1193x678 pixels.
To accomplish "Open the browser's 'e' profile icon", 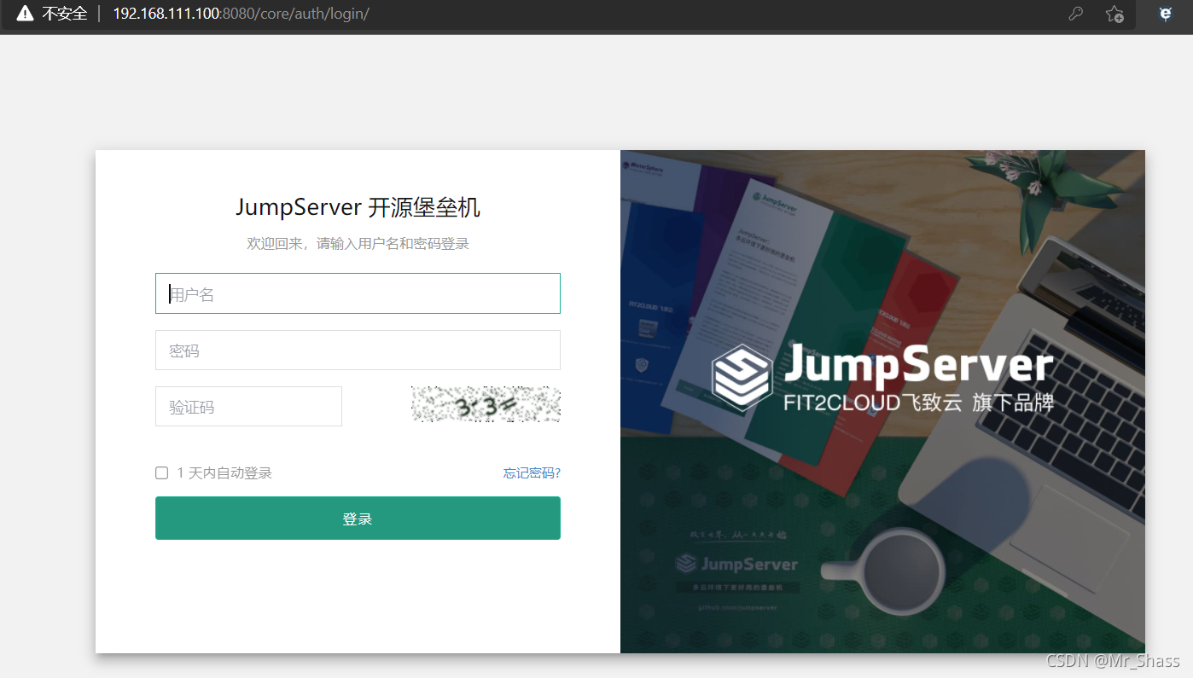I will (x=1165, y=14).
